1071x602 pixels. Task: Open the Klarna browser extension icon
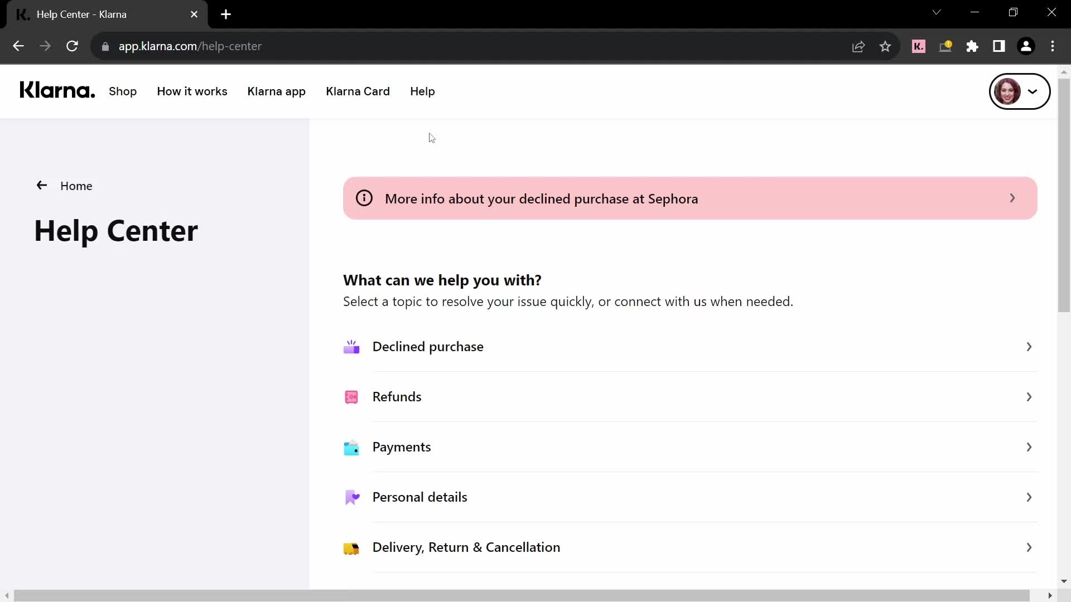pyautogui.click(x=919, y=46)
